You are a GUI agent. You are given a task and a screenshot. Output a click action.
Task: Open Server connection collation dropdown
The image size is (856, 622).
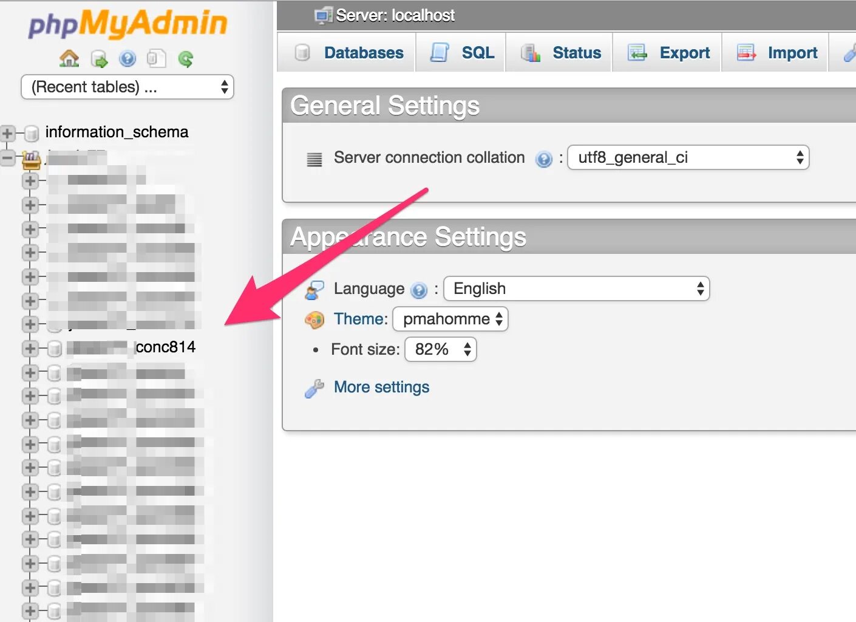point(688,157)
